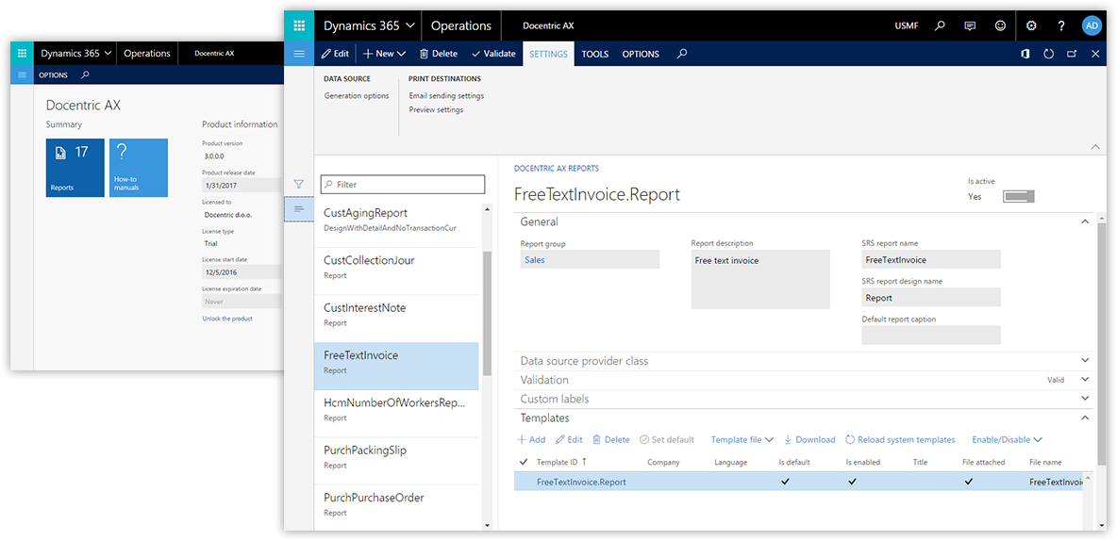Click the smiley feedback icon
The height and width of the screenshot is (541, 1117).
point(1000,25)
